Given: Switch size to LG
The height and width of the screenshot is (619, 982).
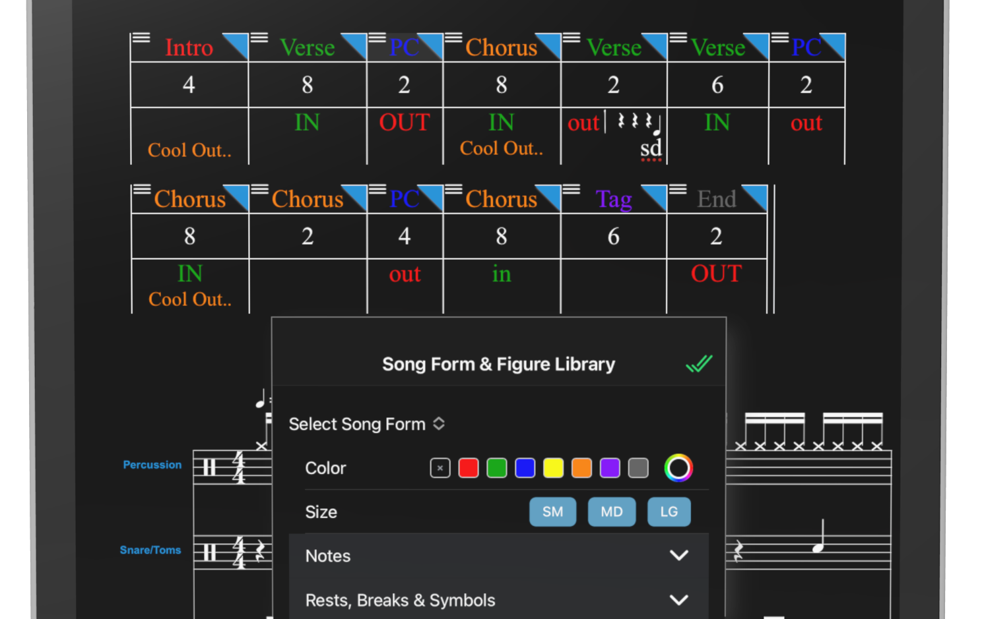Looking at the screenshot, I should (x=669, y=512).
